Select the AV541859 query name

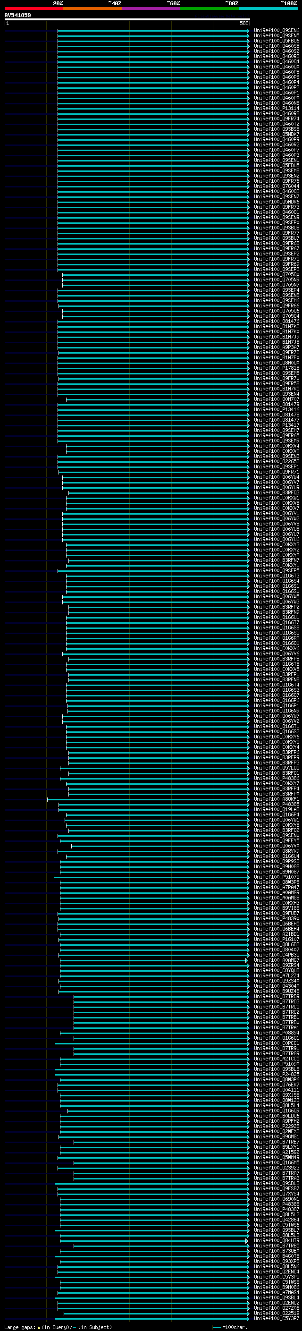point(17,16)
